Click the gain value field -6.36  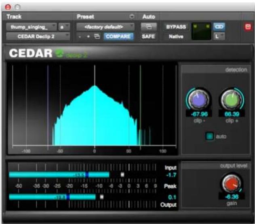[232, 197]
